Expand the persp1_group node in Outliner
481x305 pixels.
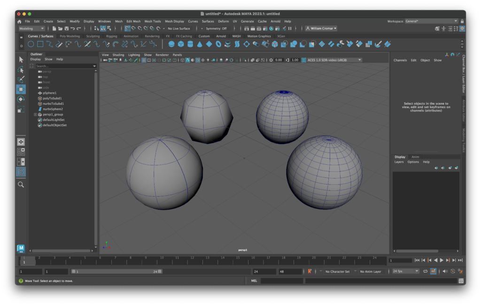pyautogui.click(x=35, y=114)
